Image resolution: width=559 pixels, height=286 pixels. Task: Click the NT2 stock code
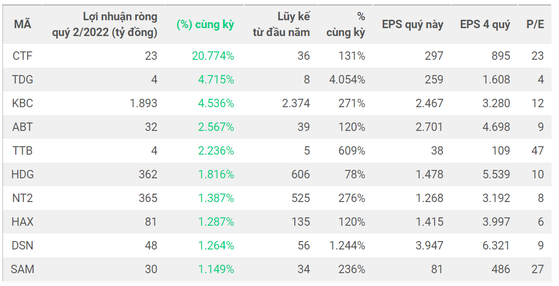[x=22, y=198]
